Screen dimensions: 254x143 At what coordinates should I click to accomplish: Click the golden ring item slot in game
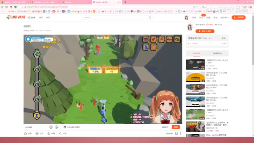point(154,47)
